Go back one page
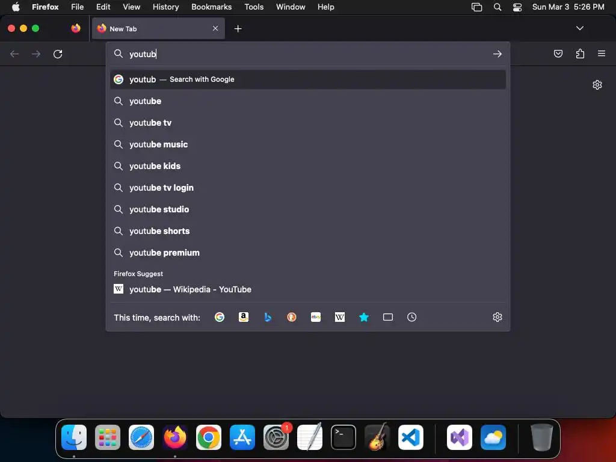 [14, 54]
